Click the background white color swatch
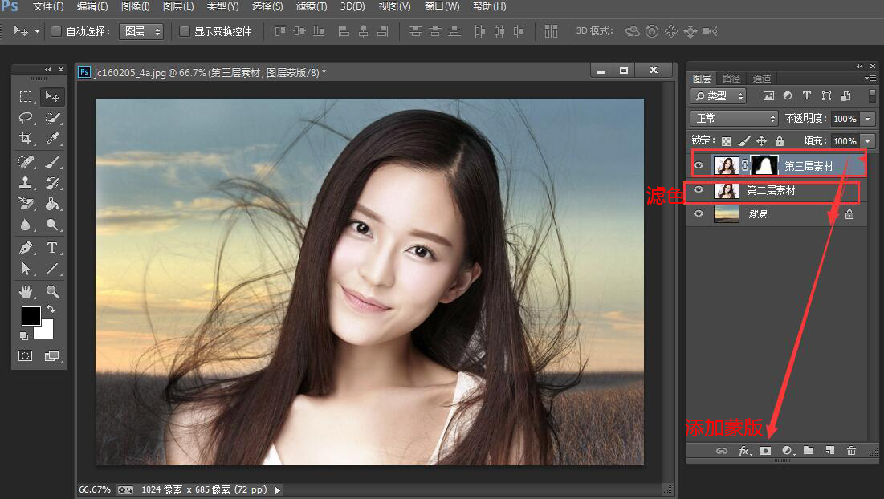Image resolution: width=884 pixels, height=499 pixels. (47, 331)
